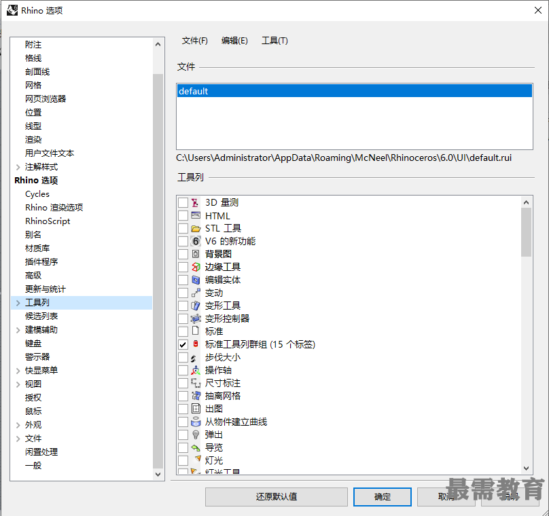
Task: Click the 标准工具列群组 icon
Action: tap(196, 344)
